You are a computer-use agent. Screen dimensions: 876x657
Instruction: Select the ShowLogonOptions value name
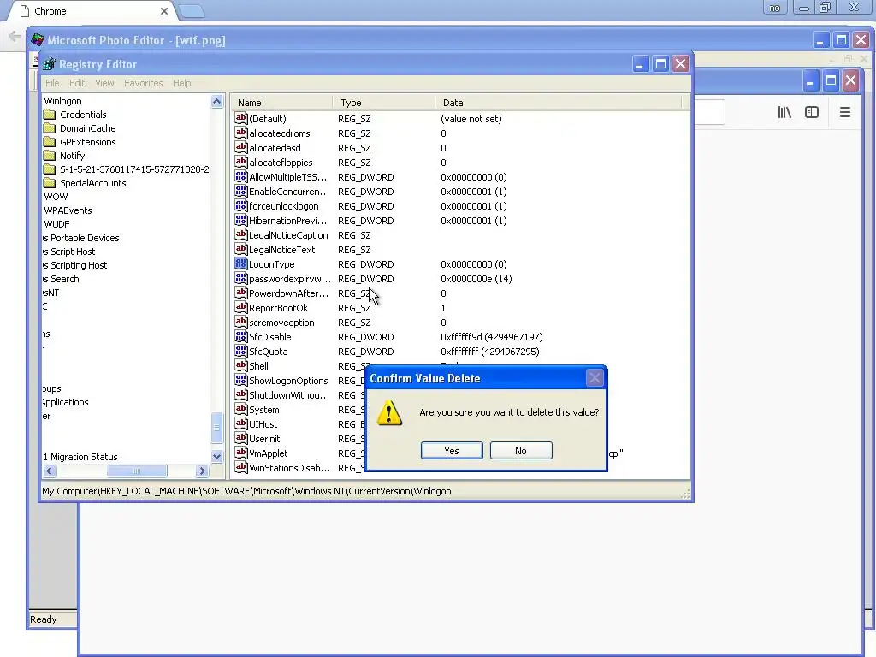click(x=288, y=381)
